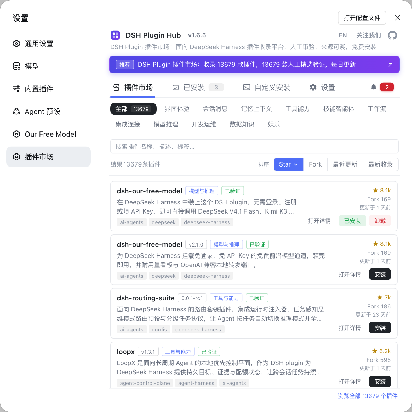Open the Star sort dropdown
This screenshot has height=412, width=412.
coord(288,164)
